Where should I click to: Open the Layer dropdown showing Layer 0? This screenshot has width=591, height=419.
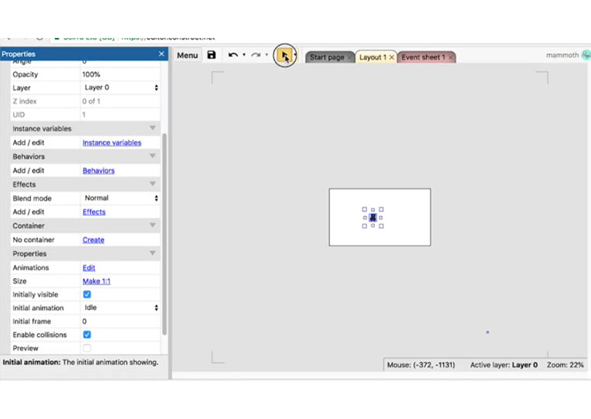[121, 88]
